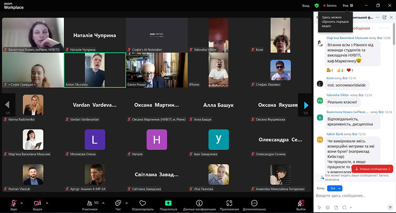Pop out the chat panel
Viewport: 396px width, 213px height.
(x=385, y=17)
